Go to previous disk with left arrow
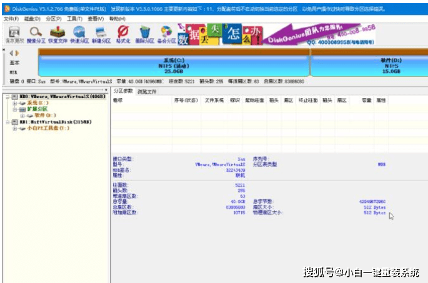The height and width of the screenshot is (283, 428). coord(11,53)
